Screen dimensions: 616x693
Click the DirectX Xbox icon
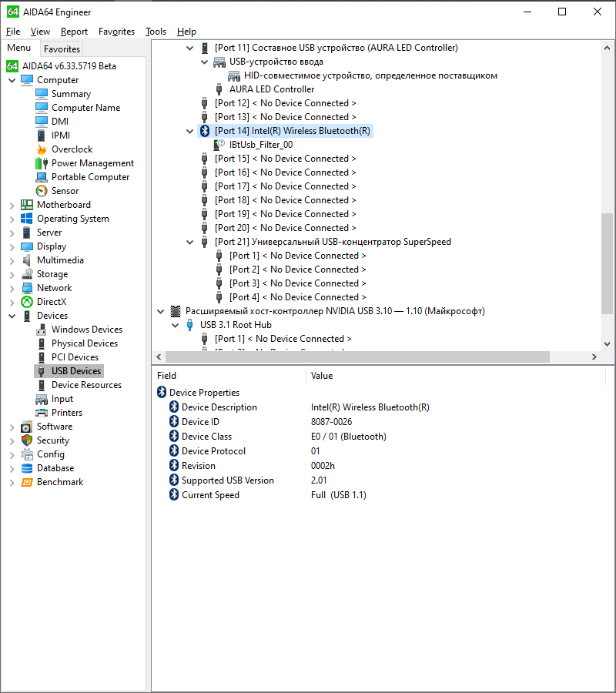coord(27,302)
